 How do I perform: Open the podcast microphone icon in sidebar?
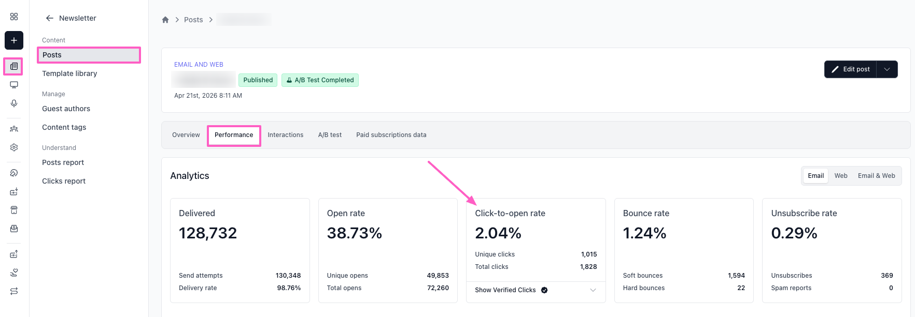(x=14, y=103)
